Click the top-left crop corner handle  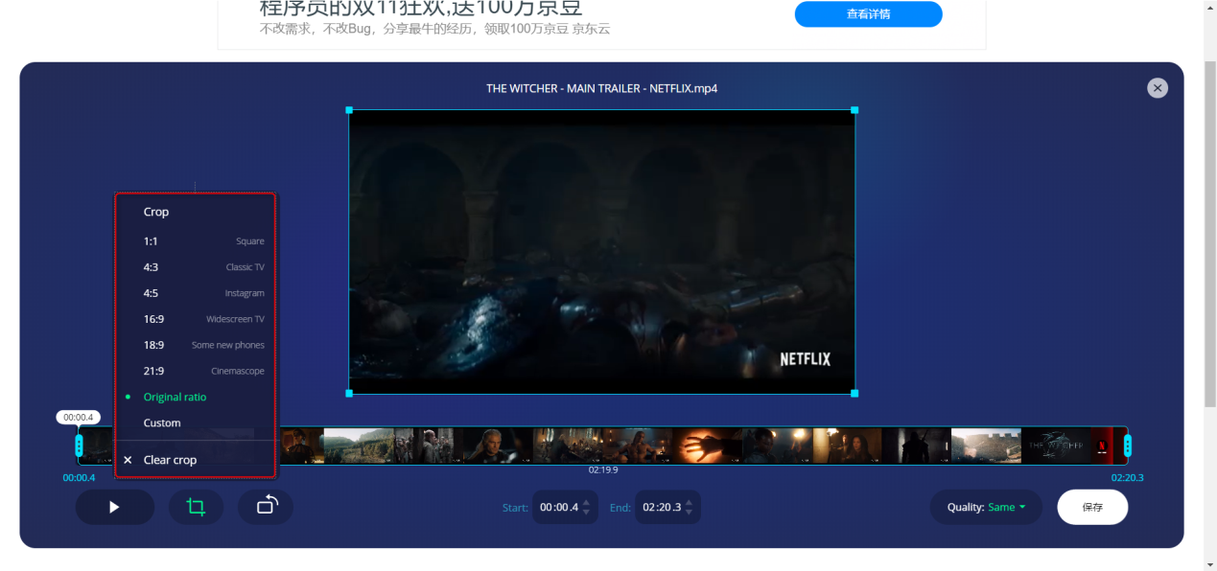point(349,110)
